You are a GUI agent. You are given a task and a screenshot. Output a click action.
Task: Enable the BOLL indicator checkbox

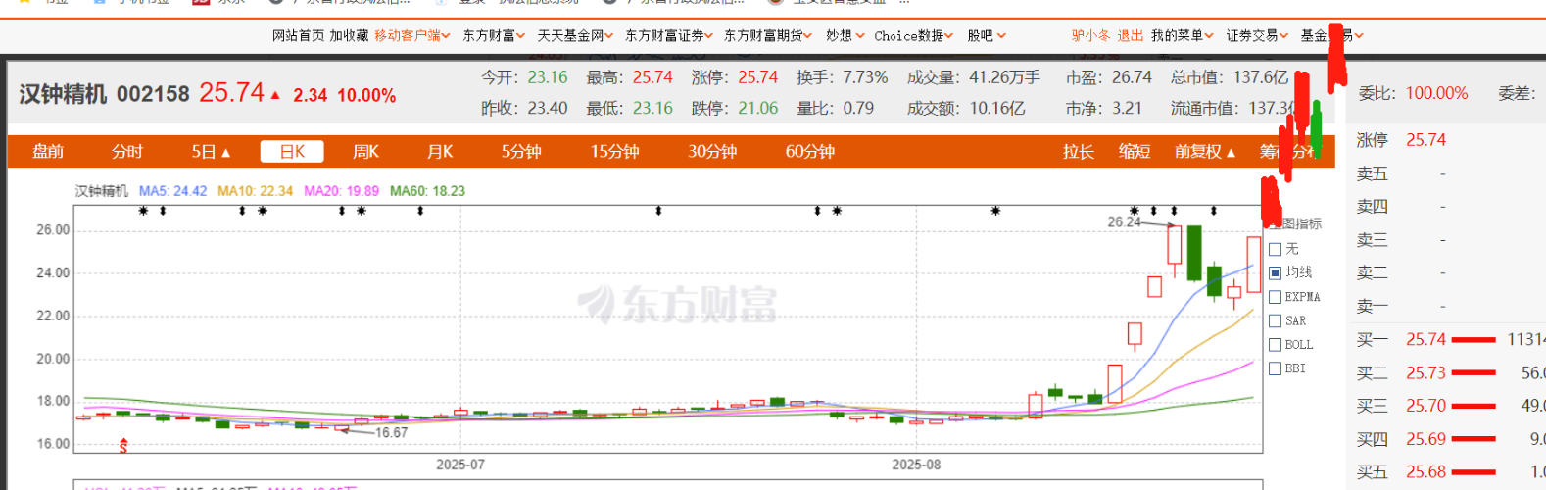click(x=1276, y=345)
